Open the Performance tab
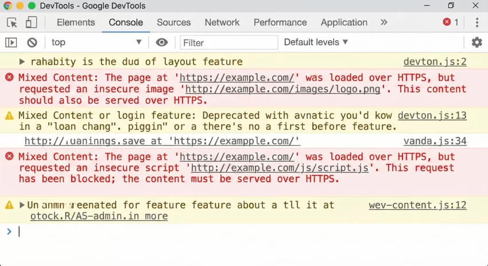488x266 pixels. point(280,22)
